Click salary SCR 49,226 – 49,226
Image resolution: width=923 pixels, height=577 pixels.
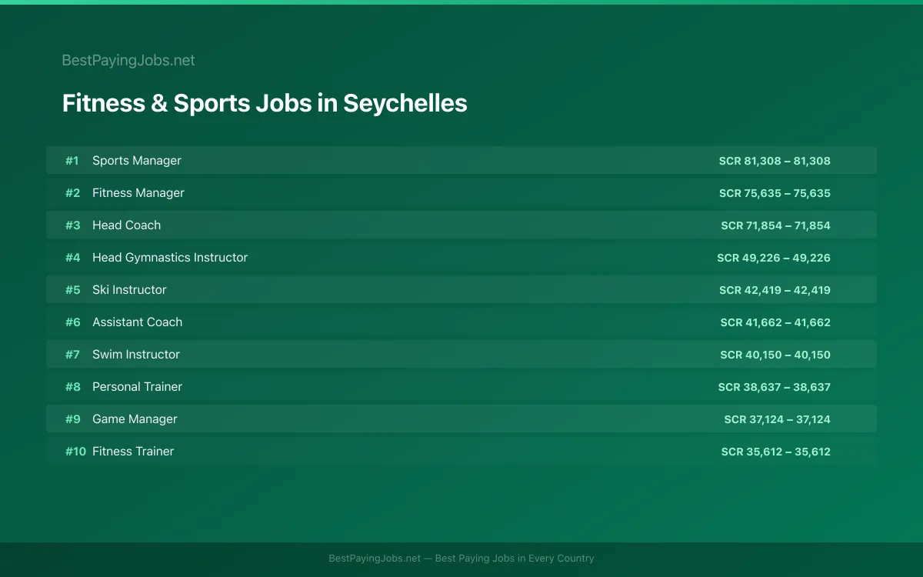pos(774,258)
